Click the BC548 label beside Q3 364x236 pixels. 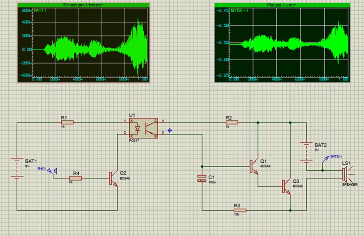click(x=298, y=186)
